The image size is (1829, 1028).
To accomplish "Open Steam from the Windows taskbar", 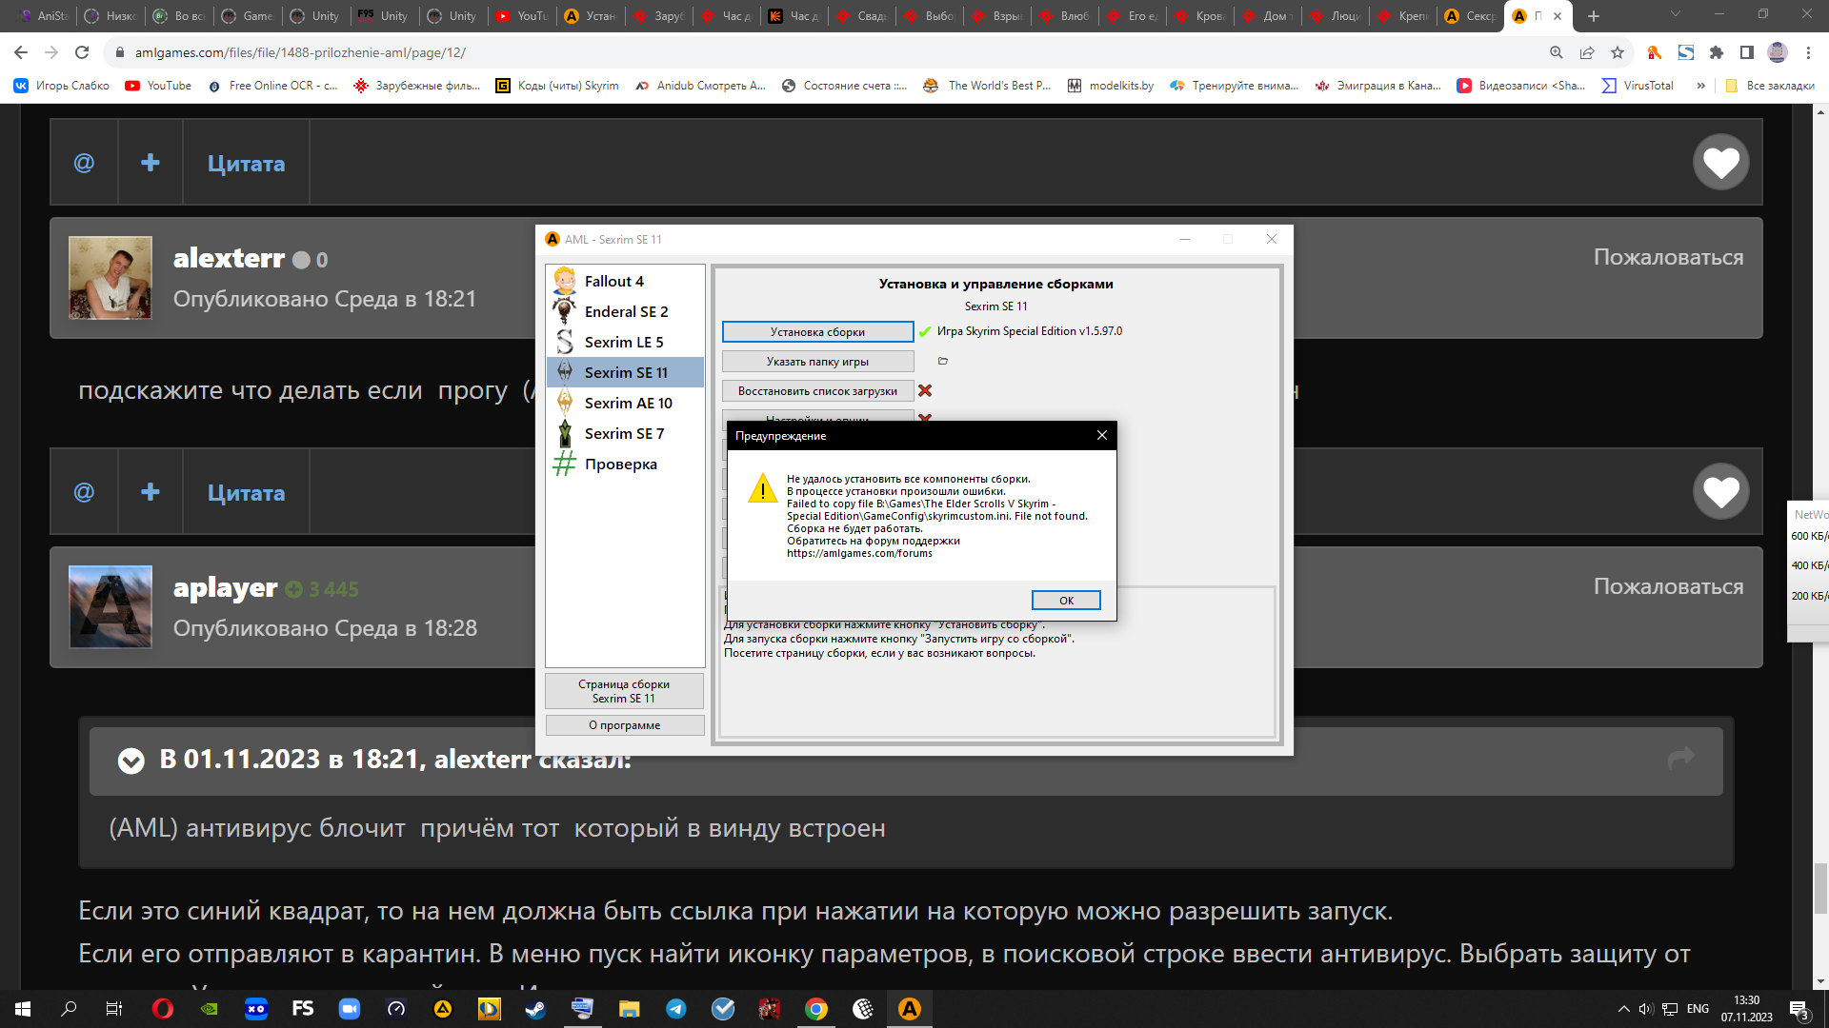I will [536, 1009].
